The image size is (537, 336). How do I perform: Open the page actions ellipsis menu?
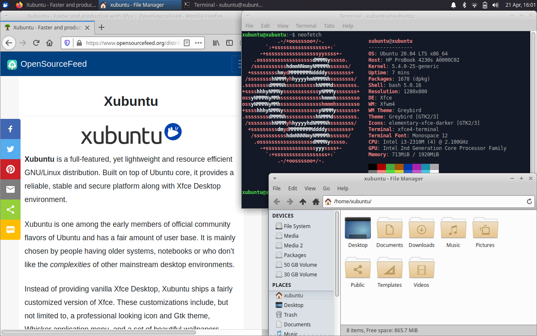(198, 42)
